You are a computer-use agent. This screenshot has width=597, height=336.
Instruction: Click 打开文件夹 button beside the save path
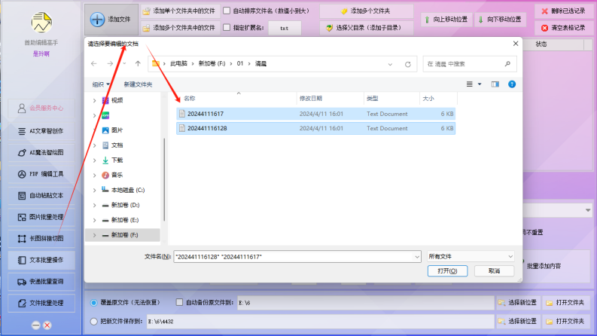(x=566, y=322)
